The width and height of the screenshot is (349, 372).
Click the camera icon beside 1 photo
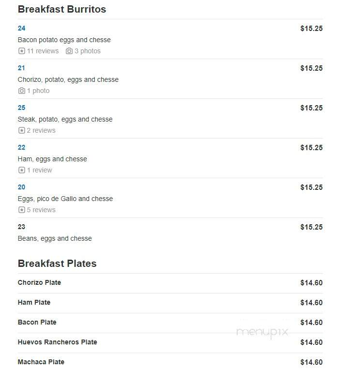[x=22, y=91]
